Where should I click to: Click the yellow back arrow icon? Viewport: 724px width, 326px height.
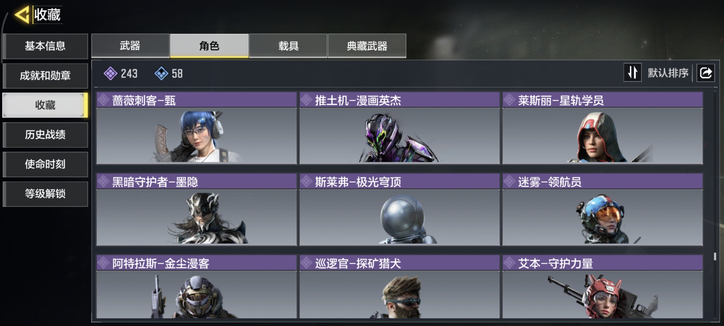(x=22, y=15)
